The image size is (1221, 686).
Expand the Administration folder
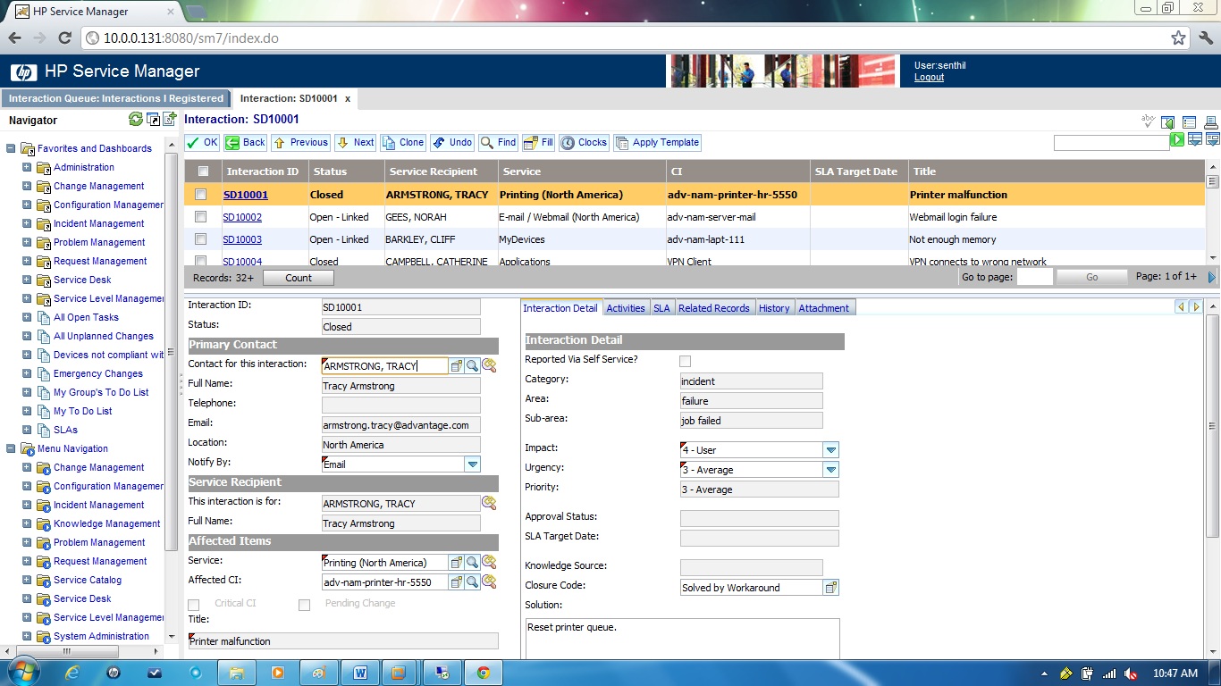[26, 167]
